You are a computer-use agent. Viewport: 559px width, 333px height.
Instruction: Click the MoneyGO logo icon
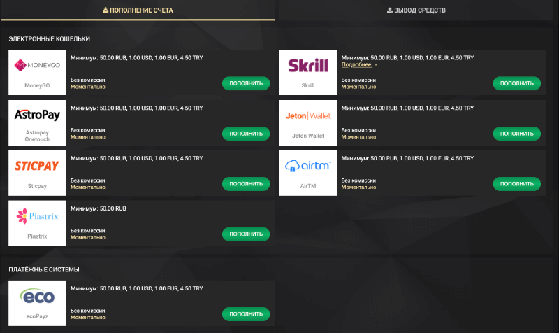(x=37, y=66)
